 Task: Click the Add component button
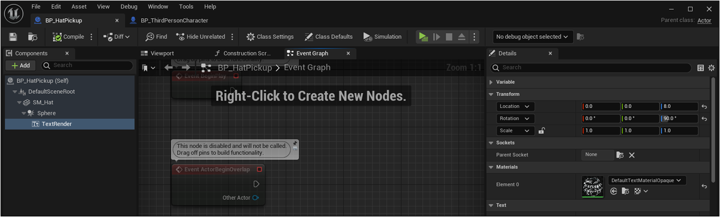tap(21, 65)
